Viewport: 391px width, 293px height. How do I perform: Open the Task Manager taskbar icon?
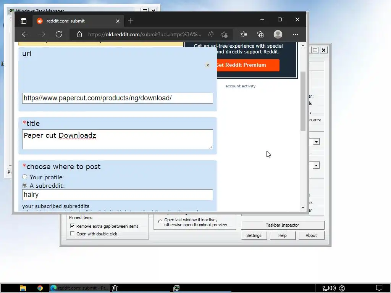[x=176, y=288]
